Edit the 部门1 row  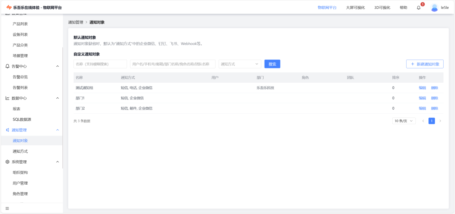[422, 98]
